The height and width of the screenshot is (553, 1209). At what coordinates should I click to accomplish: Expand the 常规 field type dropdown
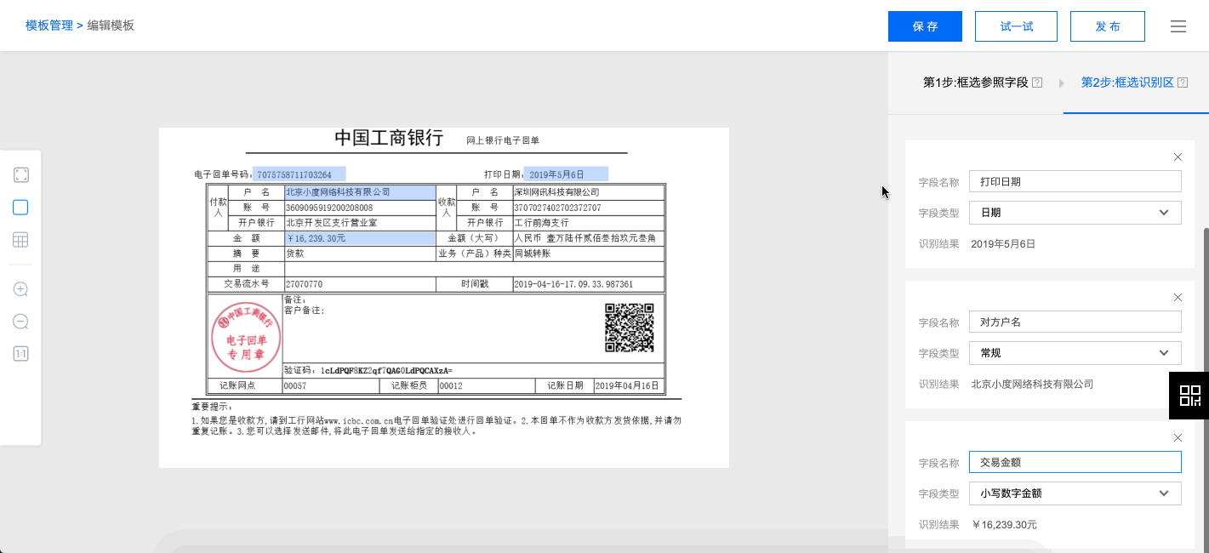click(1075, 353)
